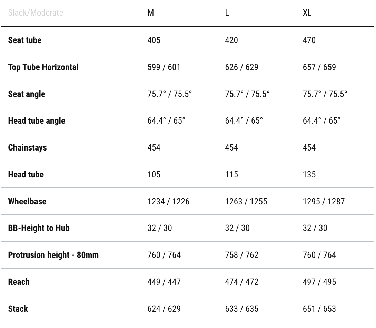This screenshot has height=328, width=376.
Task: Click the BB-Height to Hub row label
Action: (39, 228)
